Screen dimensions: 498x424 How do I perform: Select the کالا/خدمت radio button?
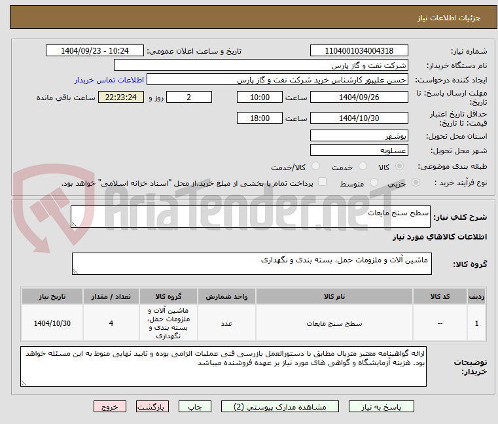click(x=315, y=166)
